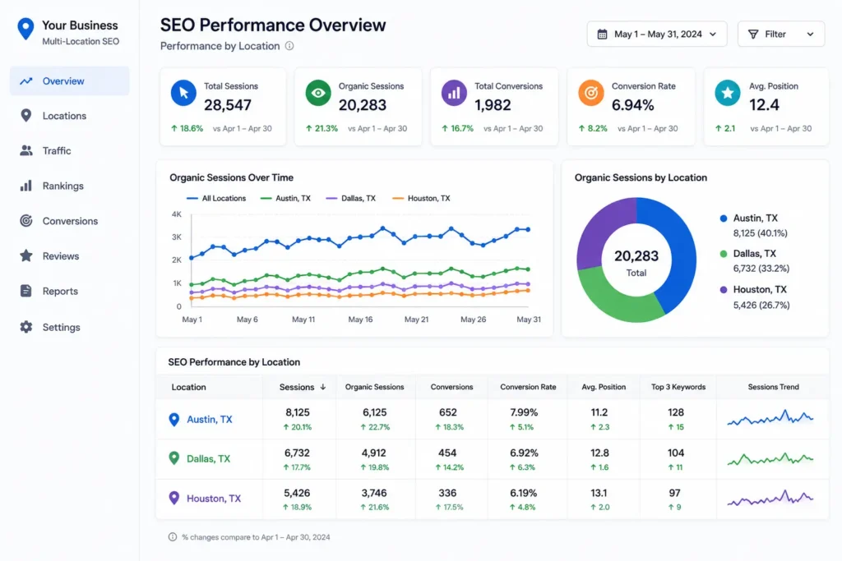Click the Settings gear icon
The image size is (842, 561).
[25, 327]
